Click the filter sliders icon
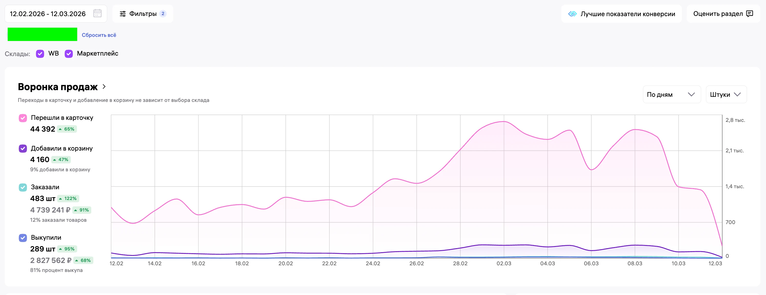 click(123, 14)
